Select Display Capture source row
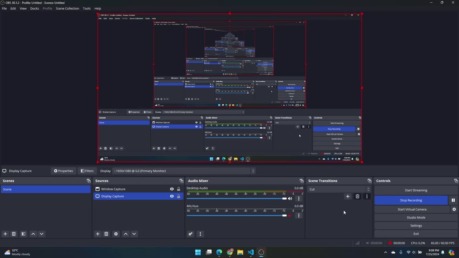This screenshot has height=258, width=459. 138,196
